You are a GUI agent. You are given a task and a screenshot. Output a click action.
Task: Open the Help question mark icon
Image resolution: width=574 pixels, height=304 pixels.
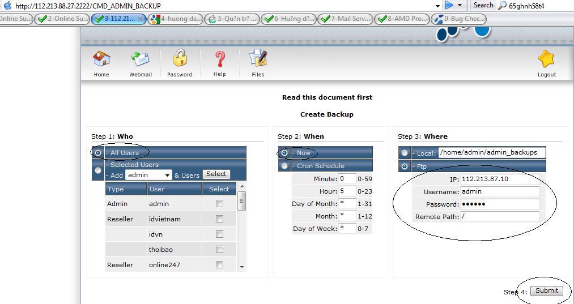(x=220, y=59)
